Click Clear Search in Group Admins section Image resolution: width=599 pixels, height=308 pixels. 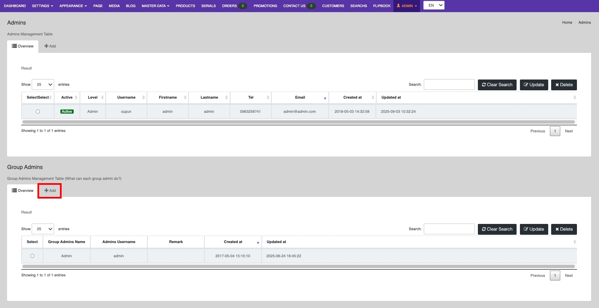coord(497,229)
